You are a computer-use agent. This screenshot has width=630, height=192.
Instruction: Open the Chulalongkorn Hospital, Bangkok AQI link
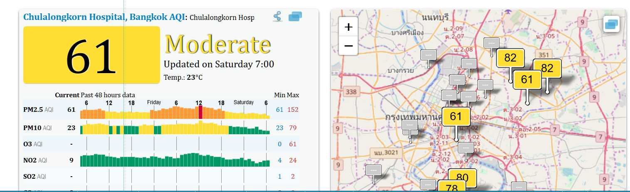pyautogui.click(x=105, y=17)
